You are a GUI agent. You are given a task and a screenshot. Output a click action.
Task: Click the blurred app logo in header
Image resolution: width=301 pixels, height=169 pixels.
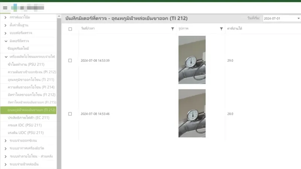27,8
